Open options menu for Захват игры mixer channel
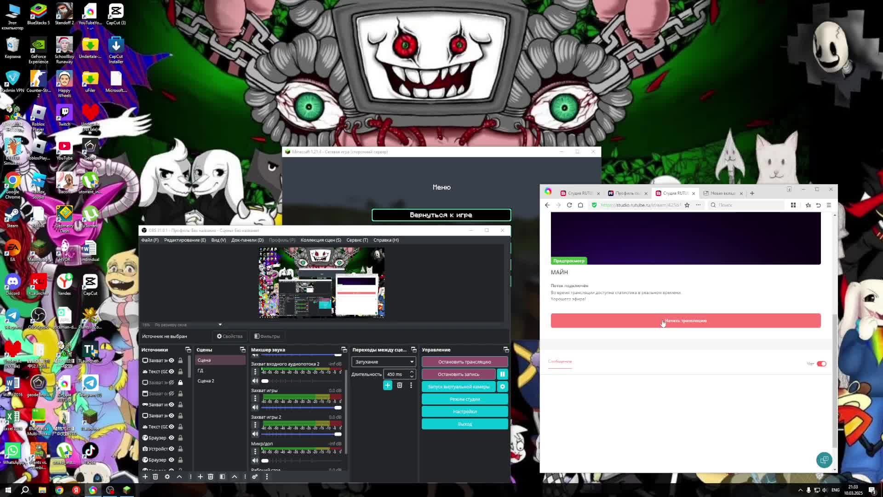Image resolution: width=883 pixels, height=497 pixels. pyautogui.click(x=255, y=399)
